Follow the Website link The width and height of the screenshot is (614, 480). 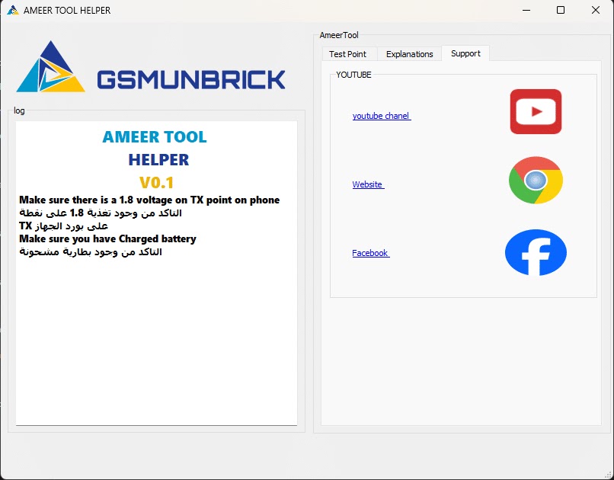pos(368,184)
